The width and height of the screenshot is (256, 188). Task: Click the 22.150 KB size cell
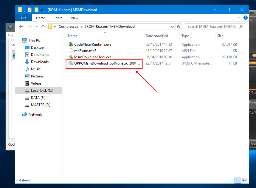click(229, 57)
